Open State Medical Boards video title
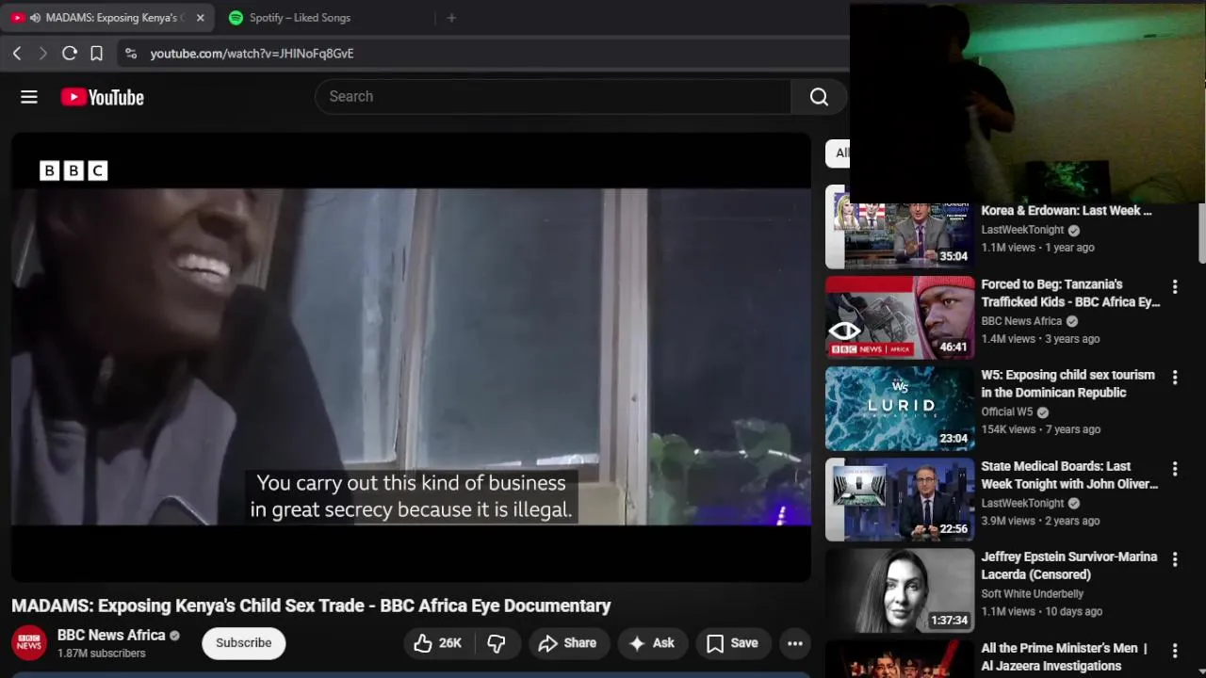1206x678 pixels. coord(1069,476)
